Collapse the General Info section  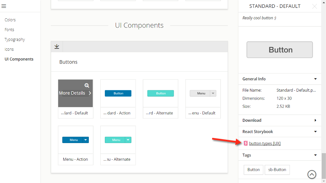[315, 79]
